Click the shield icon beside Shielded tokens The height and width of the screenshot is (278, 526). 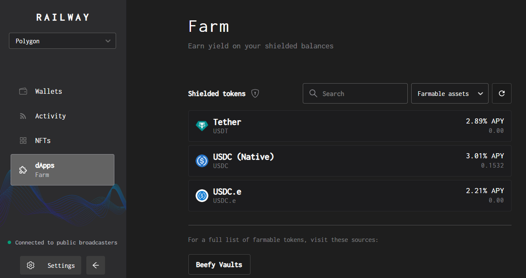255,93
